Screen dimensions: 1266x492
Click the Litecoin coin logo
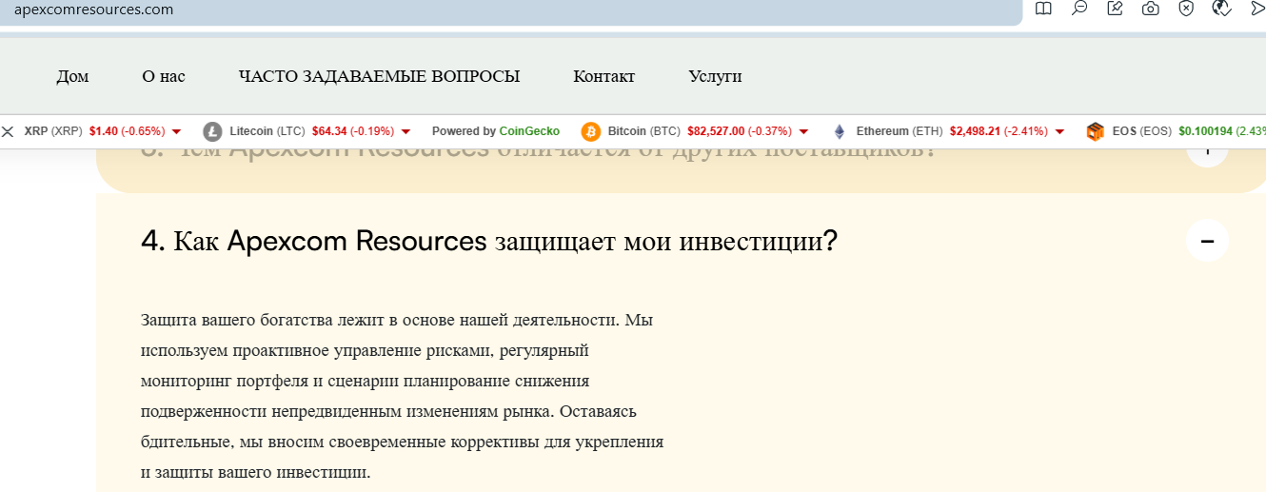212,131
